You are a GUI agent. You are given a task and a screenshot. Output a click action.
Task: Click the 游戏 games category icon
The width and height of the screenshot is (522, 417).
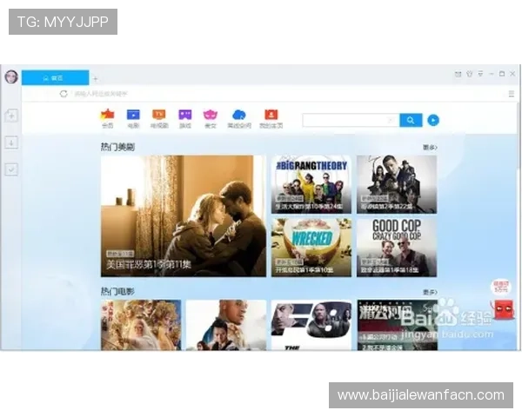[x=184, y=115]
